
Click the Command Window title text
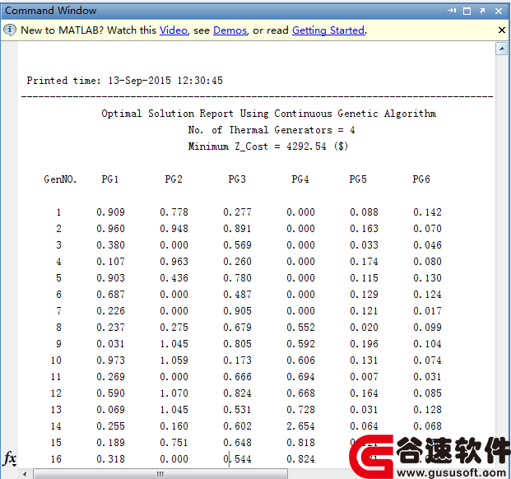[51, 11]
